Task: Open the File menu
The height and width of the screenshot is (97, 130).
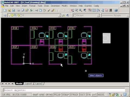Action: click(7, 6)
